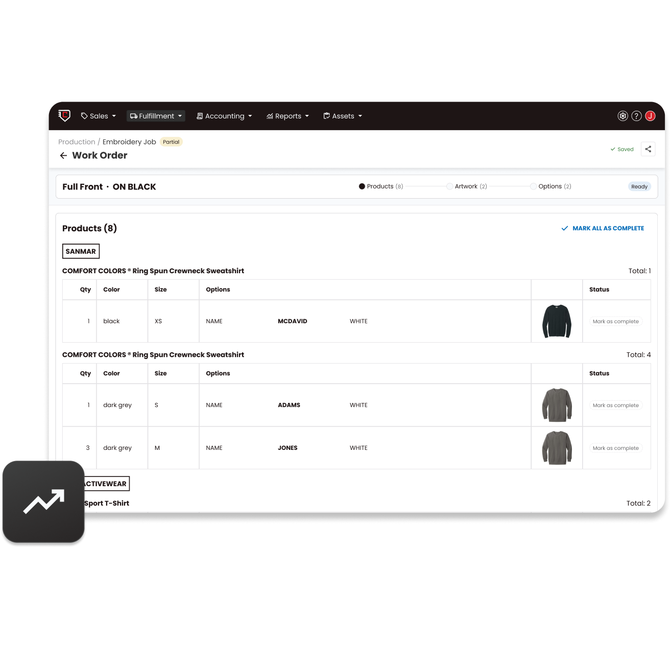The height and width of the screenshot is (645, 671).
Task: Click Mark as complete for MCDAVID row
Action: (615, 321)
